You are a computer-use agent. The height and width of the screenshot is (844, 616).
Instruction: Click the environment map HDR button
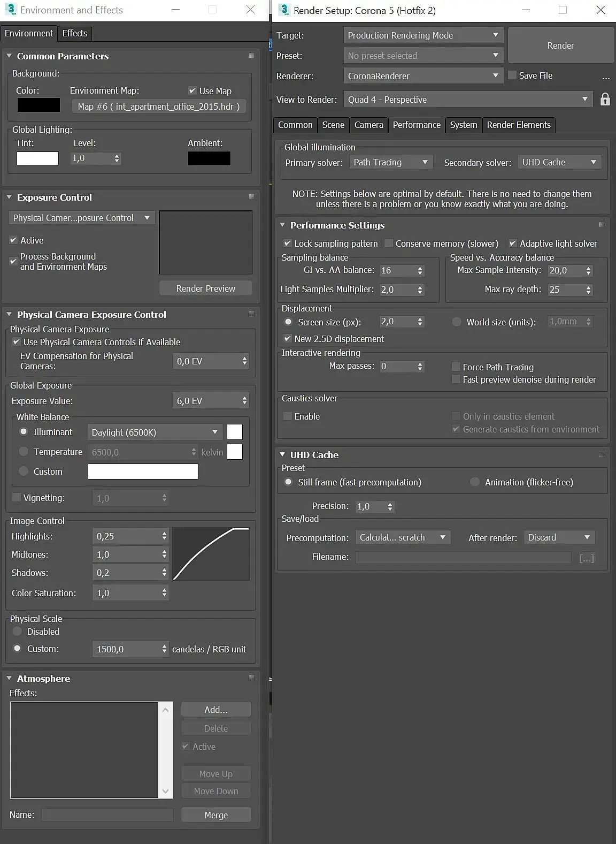[x=159, y=107]
